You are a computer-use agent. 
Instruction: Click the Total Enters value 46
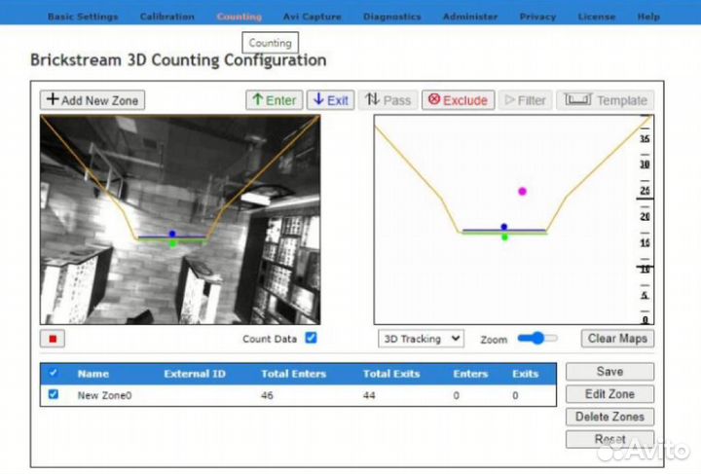pos(267,395)
